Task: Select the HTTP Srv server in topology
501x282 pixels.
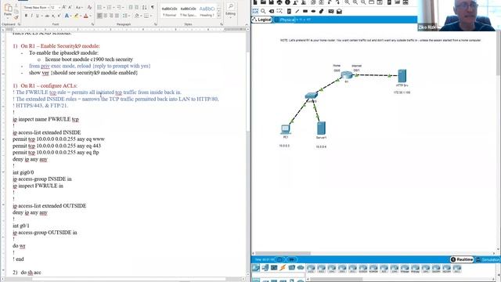Action: click(x=402, y=76)
